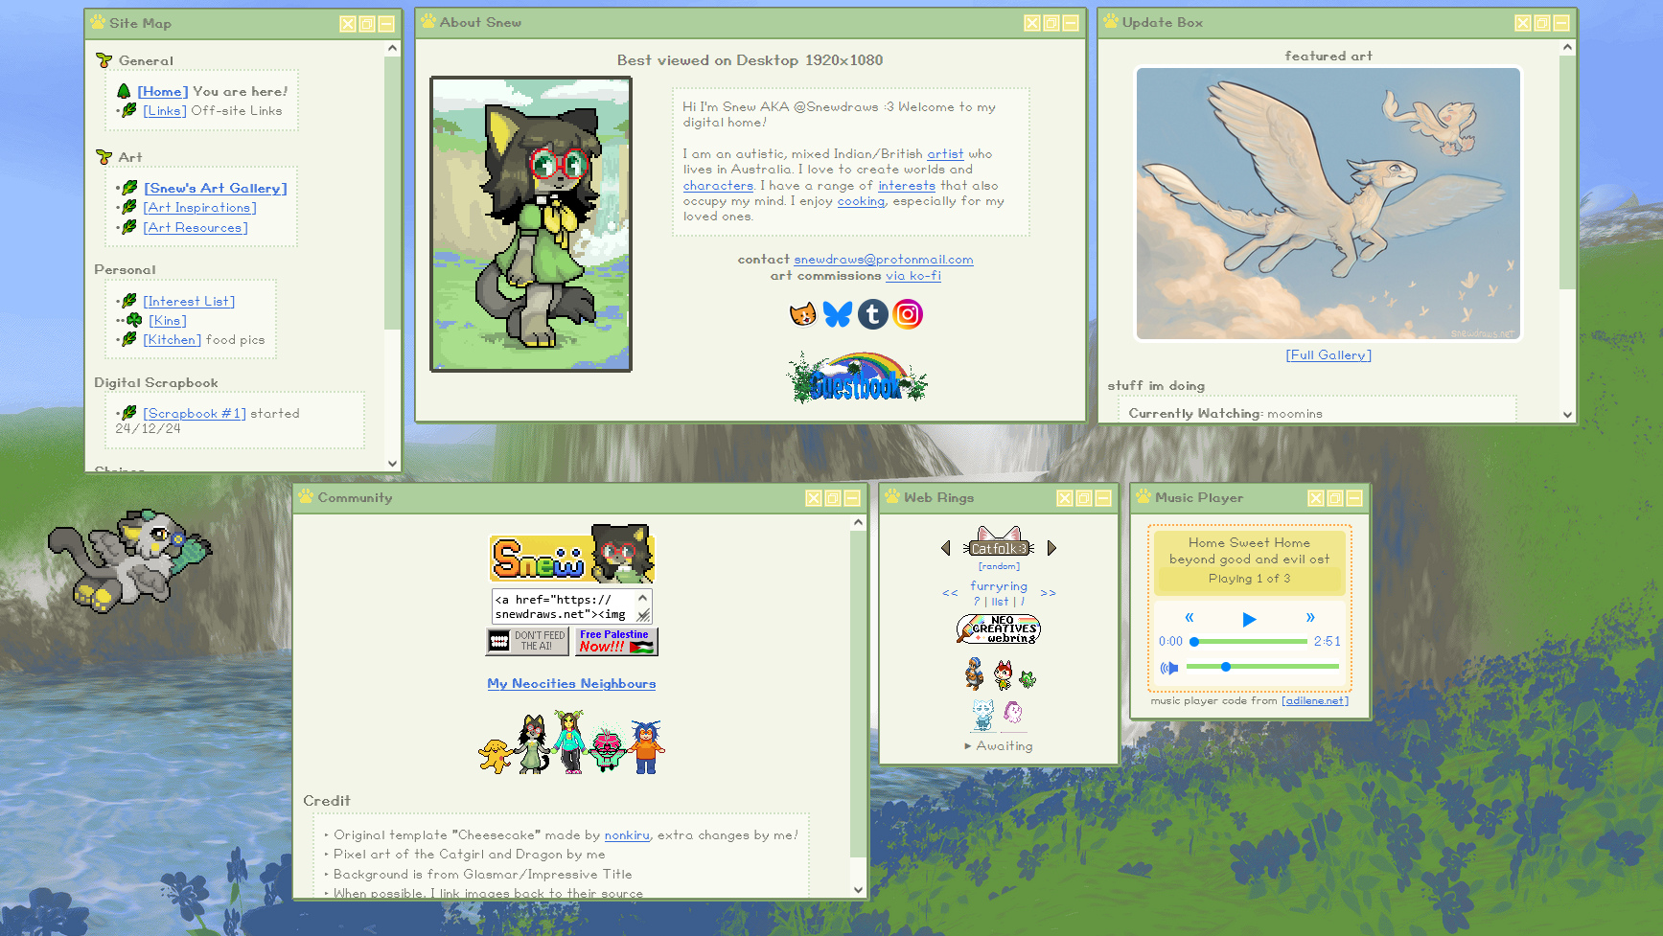Follow the My Neocities Neighbours link
The image size is (1663, 936).
[x=571, y=684]
